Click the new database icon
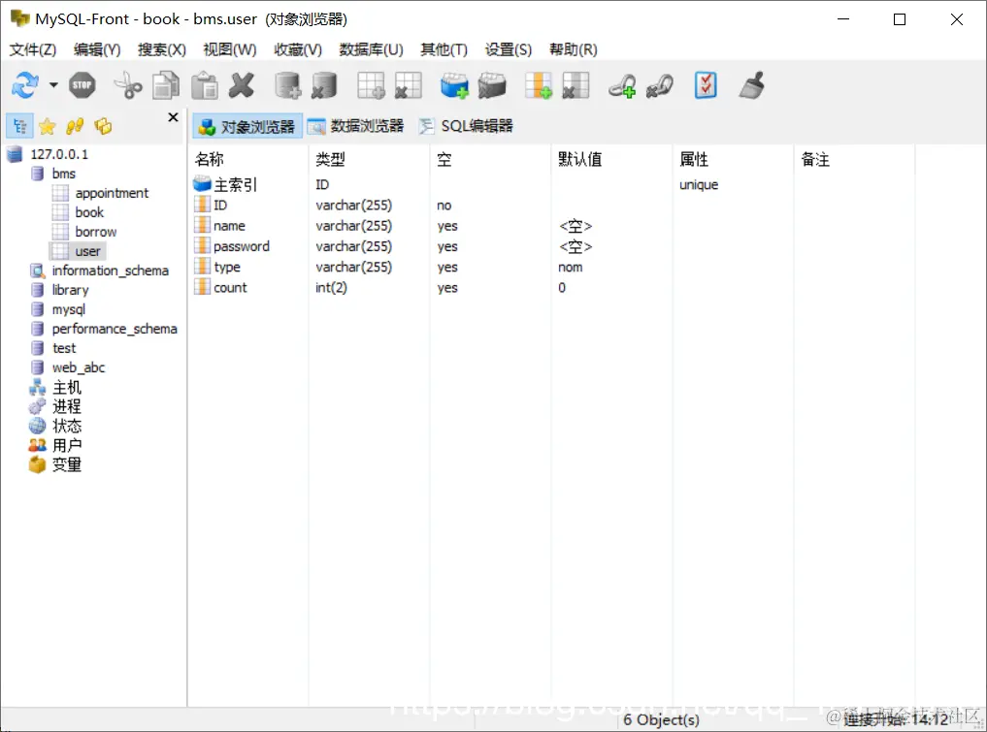Viewport: 987px width, 732px height. click(287, 85)
